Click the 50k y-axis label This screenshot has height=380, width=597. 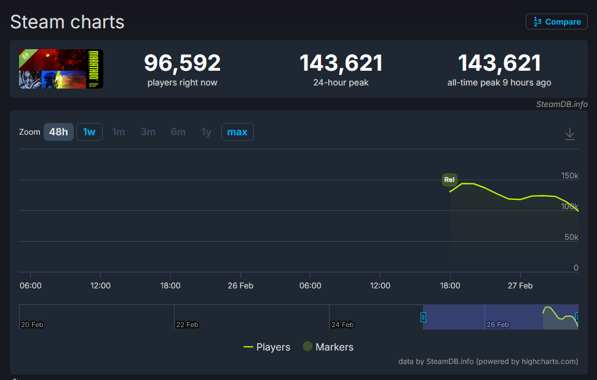click(x=571, y=237)
